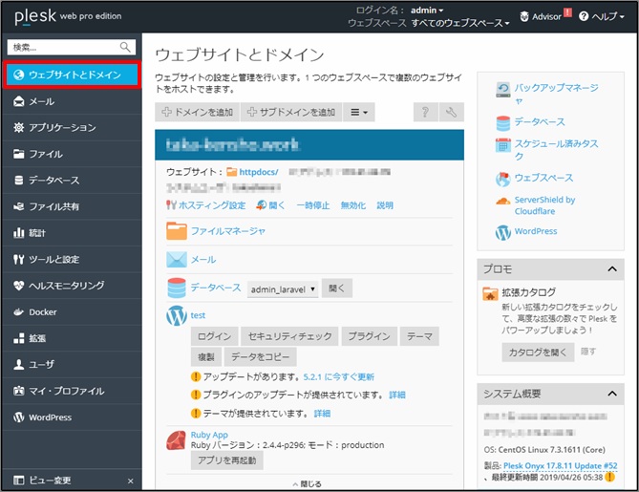Open the Backup Manager icon
The width and height of the screenshot is (639, 492).
tap(504, 91)
